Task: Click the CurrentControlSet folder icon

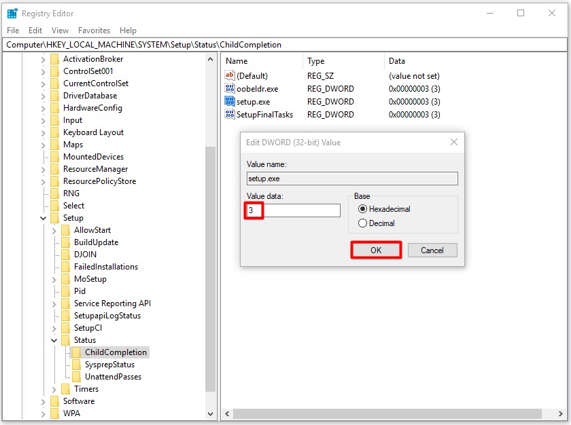Action: click(54, 84)
